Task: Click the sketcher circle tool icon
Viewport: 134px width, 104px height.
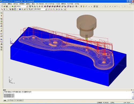Action: pos(105,6)
